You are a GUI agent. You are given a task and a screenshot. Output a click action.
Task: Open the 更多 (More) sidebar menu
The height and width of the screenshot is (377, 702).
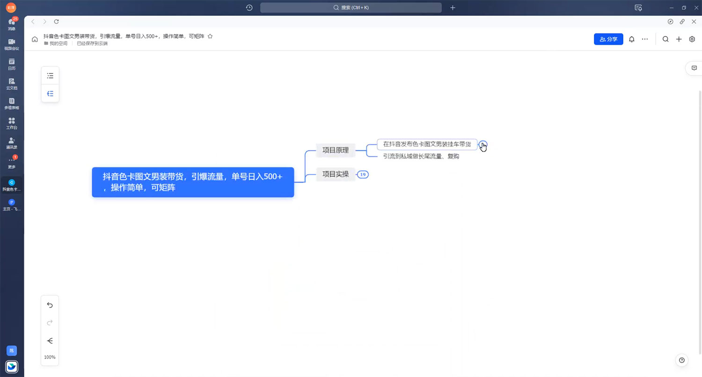pyautogui.click(x=11, y=162)
